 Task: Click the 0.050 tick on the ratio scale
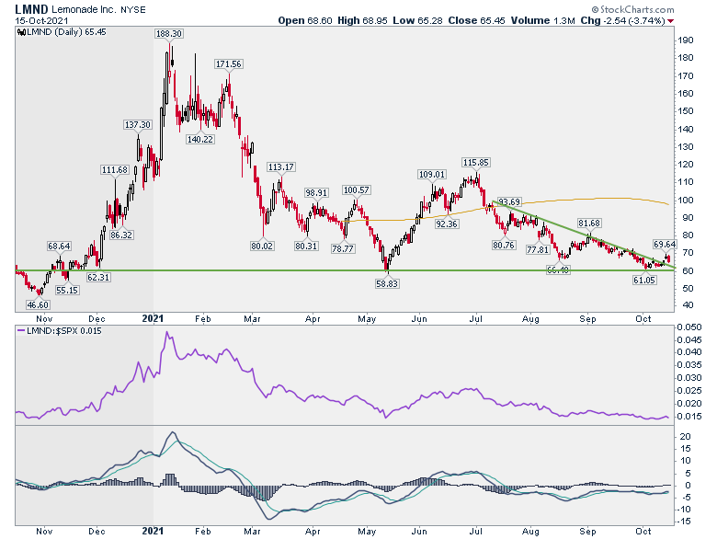point(689,327)
